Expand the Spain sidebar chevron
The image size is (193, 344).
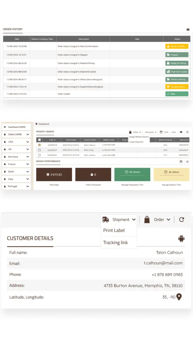click(x=28, y=172)
